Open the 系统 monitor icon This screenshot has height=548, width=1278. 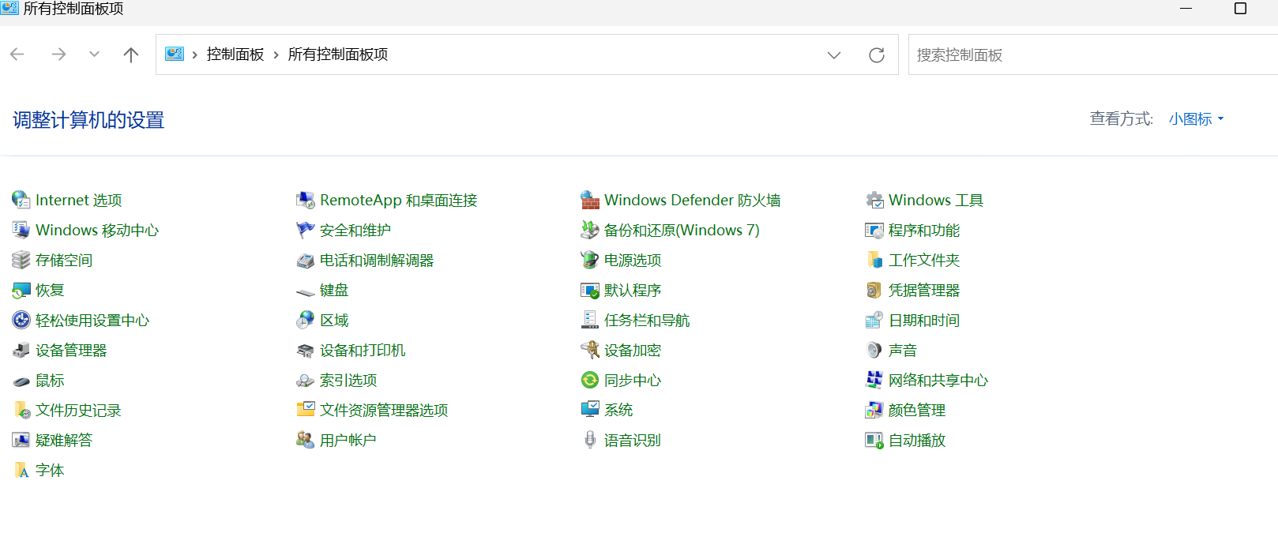pos(590,410)
